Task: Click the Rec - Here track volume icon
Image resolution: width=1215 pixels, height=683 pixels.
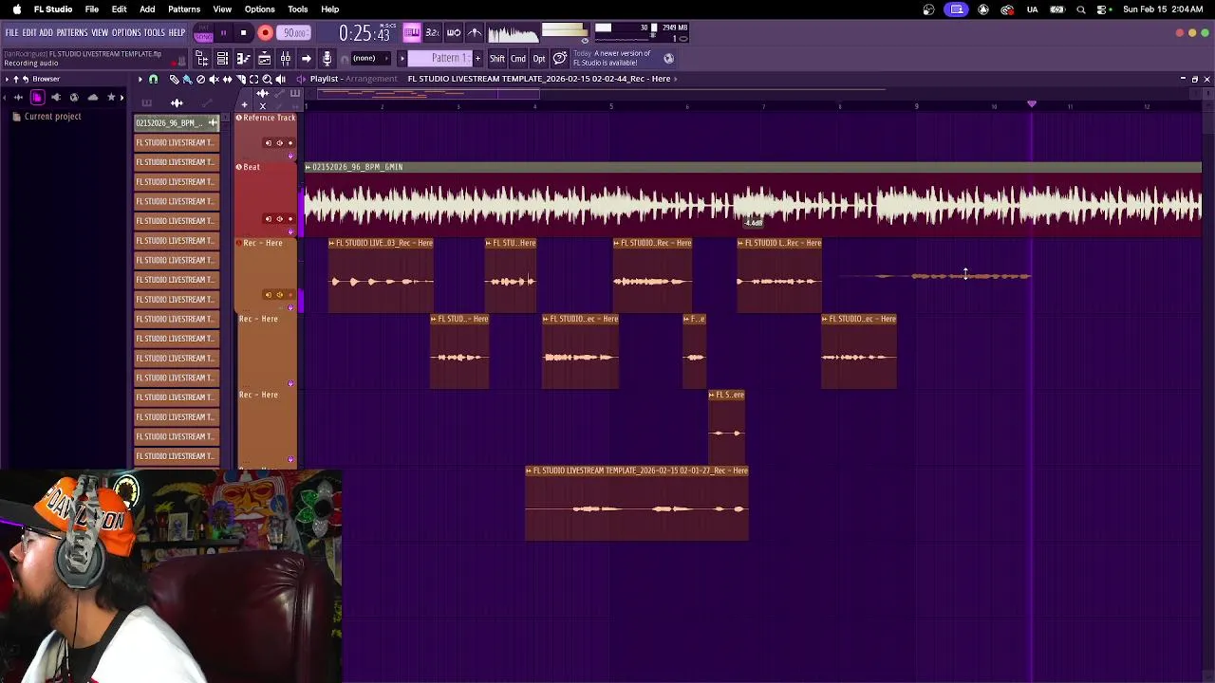Action: (279, 295)
